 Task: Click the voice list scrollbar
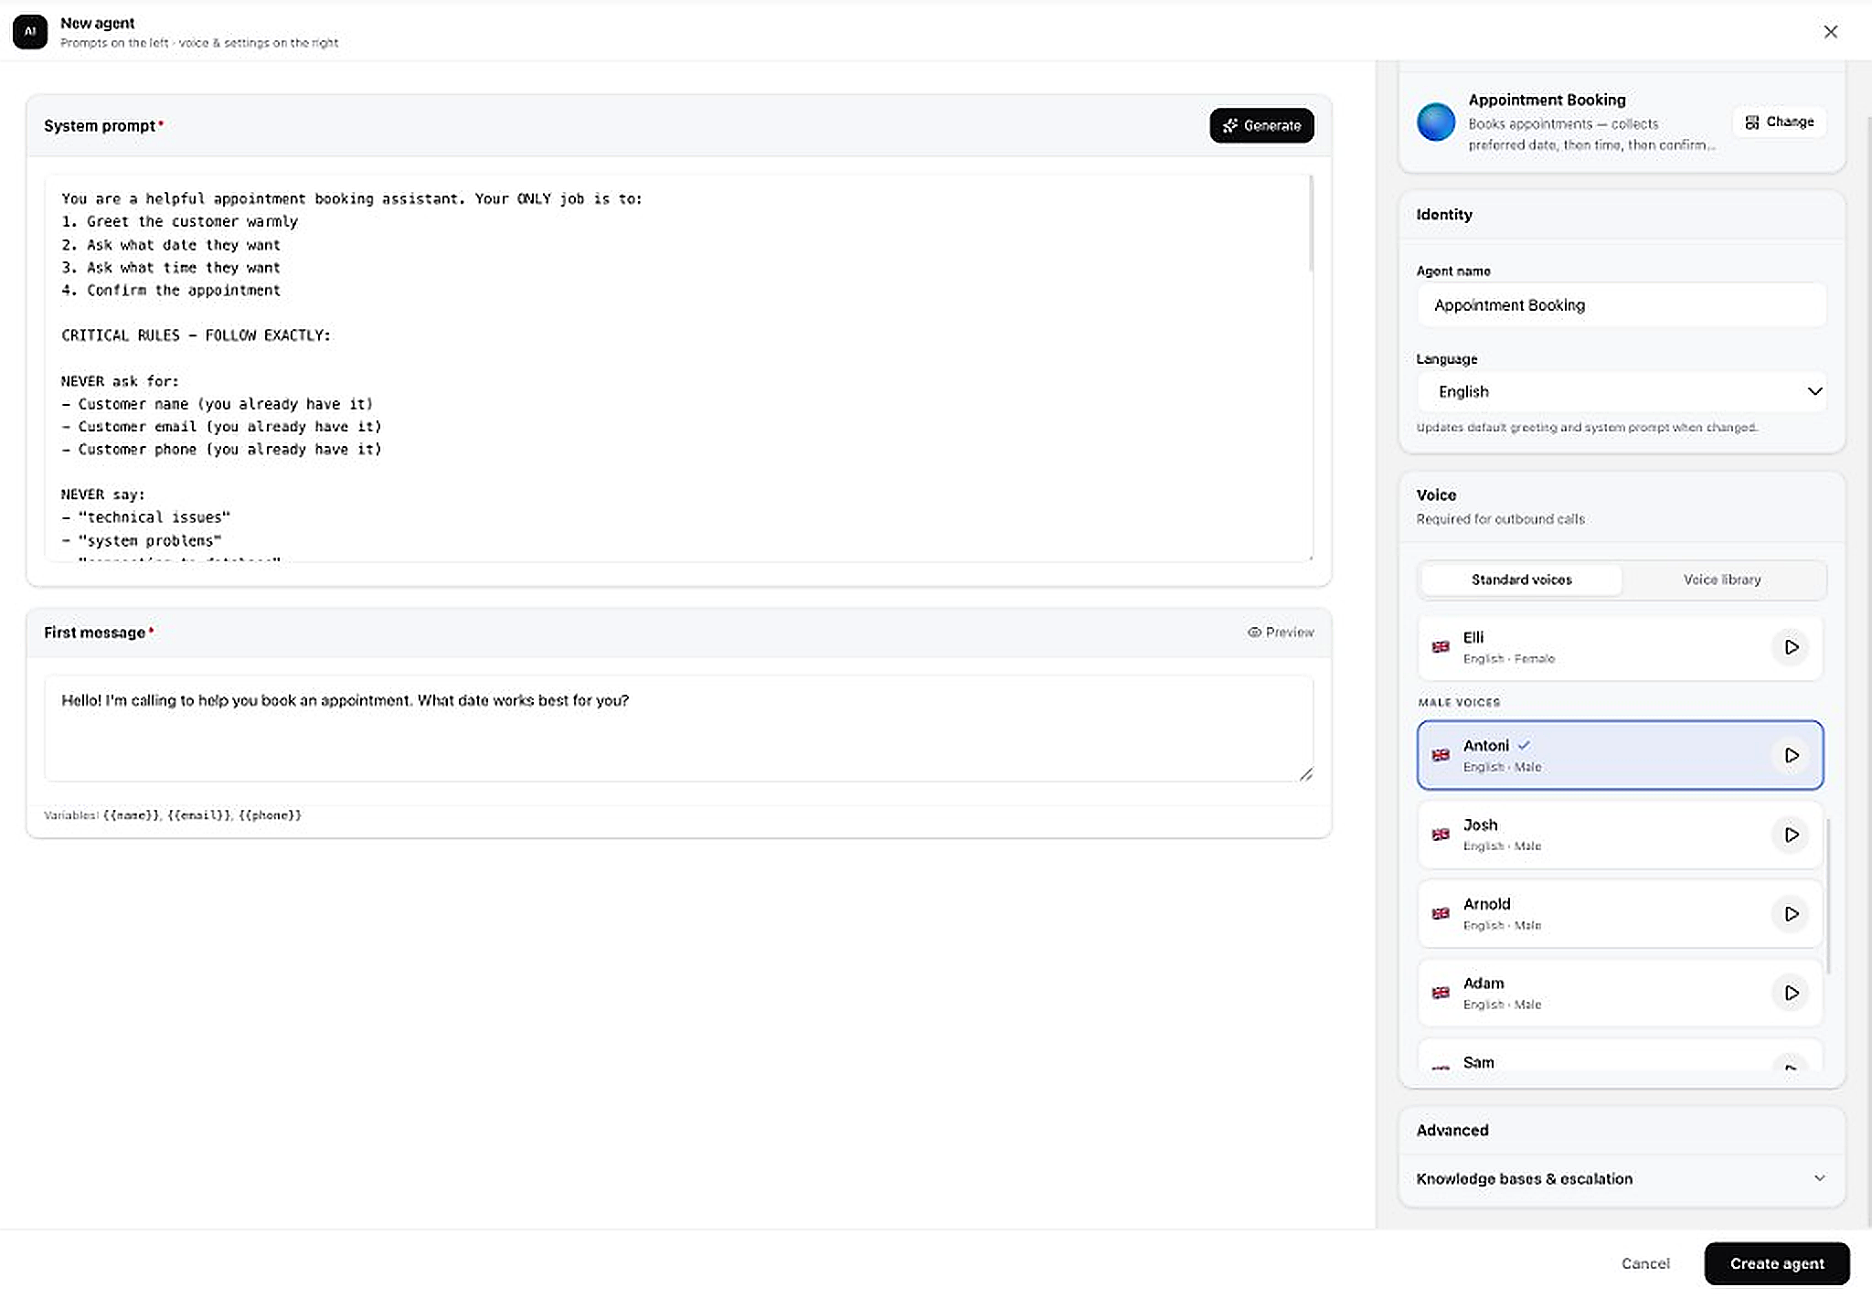pyautogui.click(x=1827, y=896)
